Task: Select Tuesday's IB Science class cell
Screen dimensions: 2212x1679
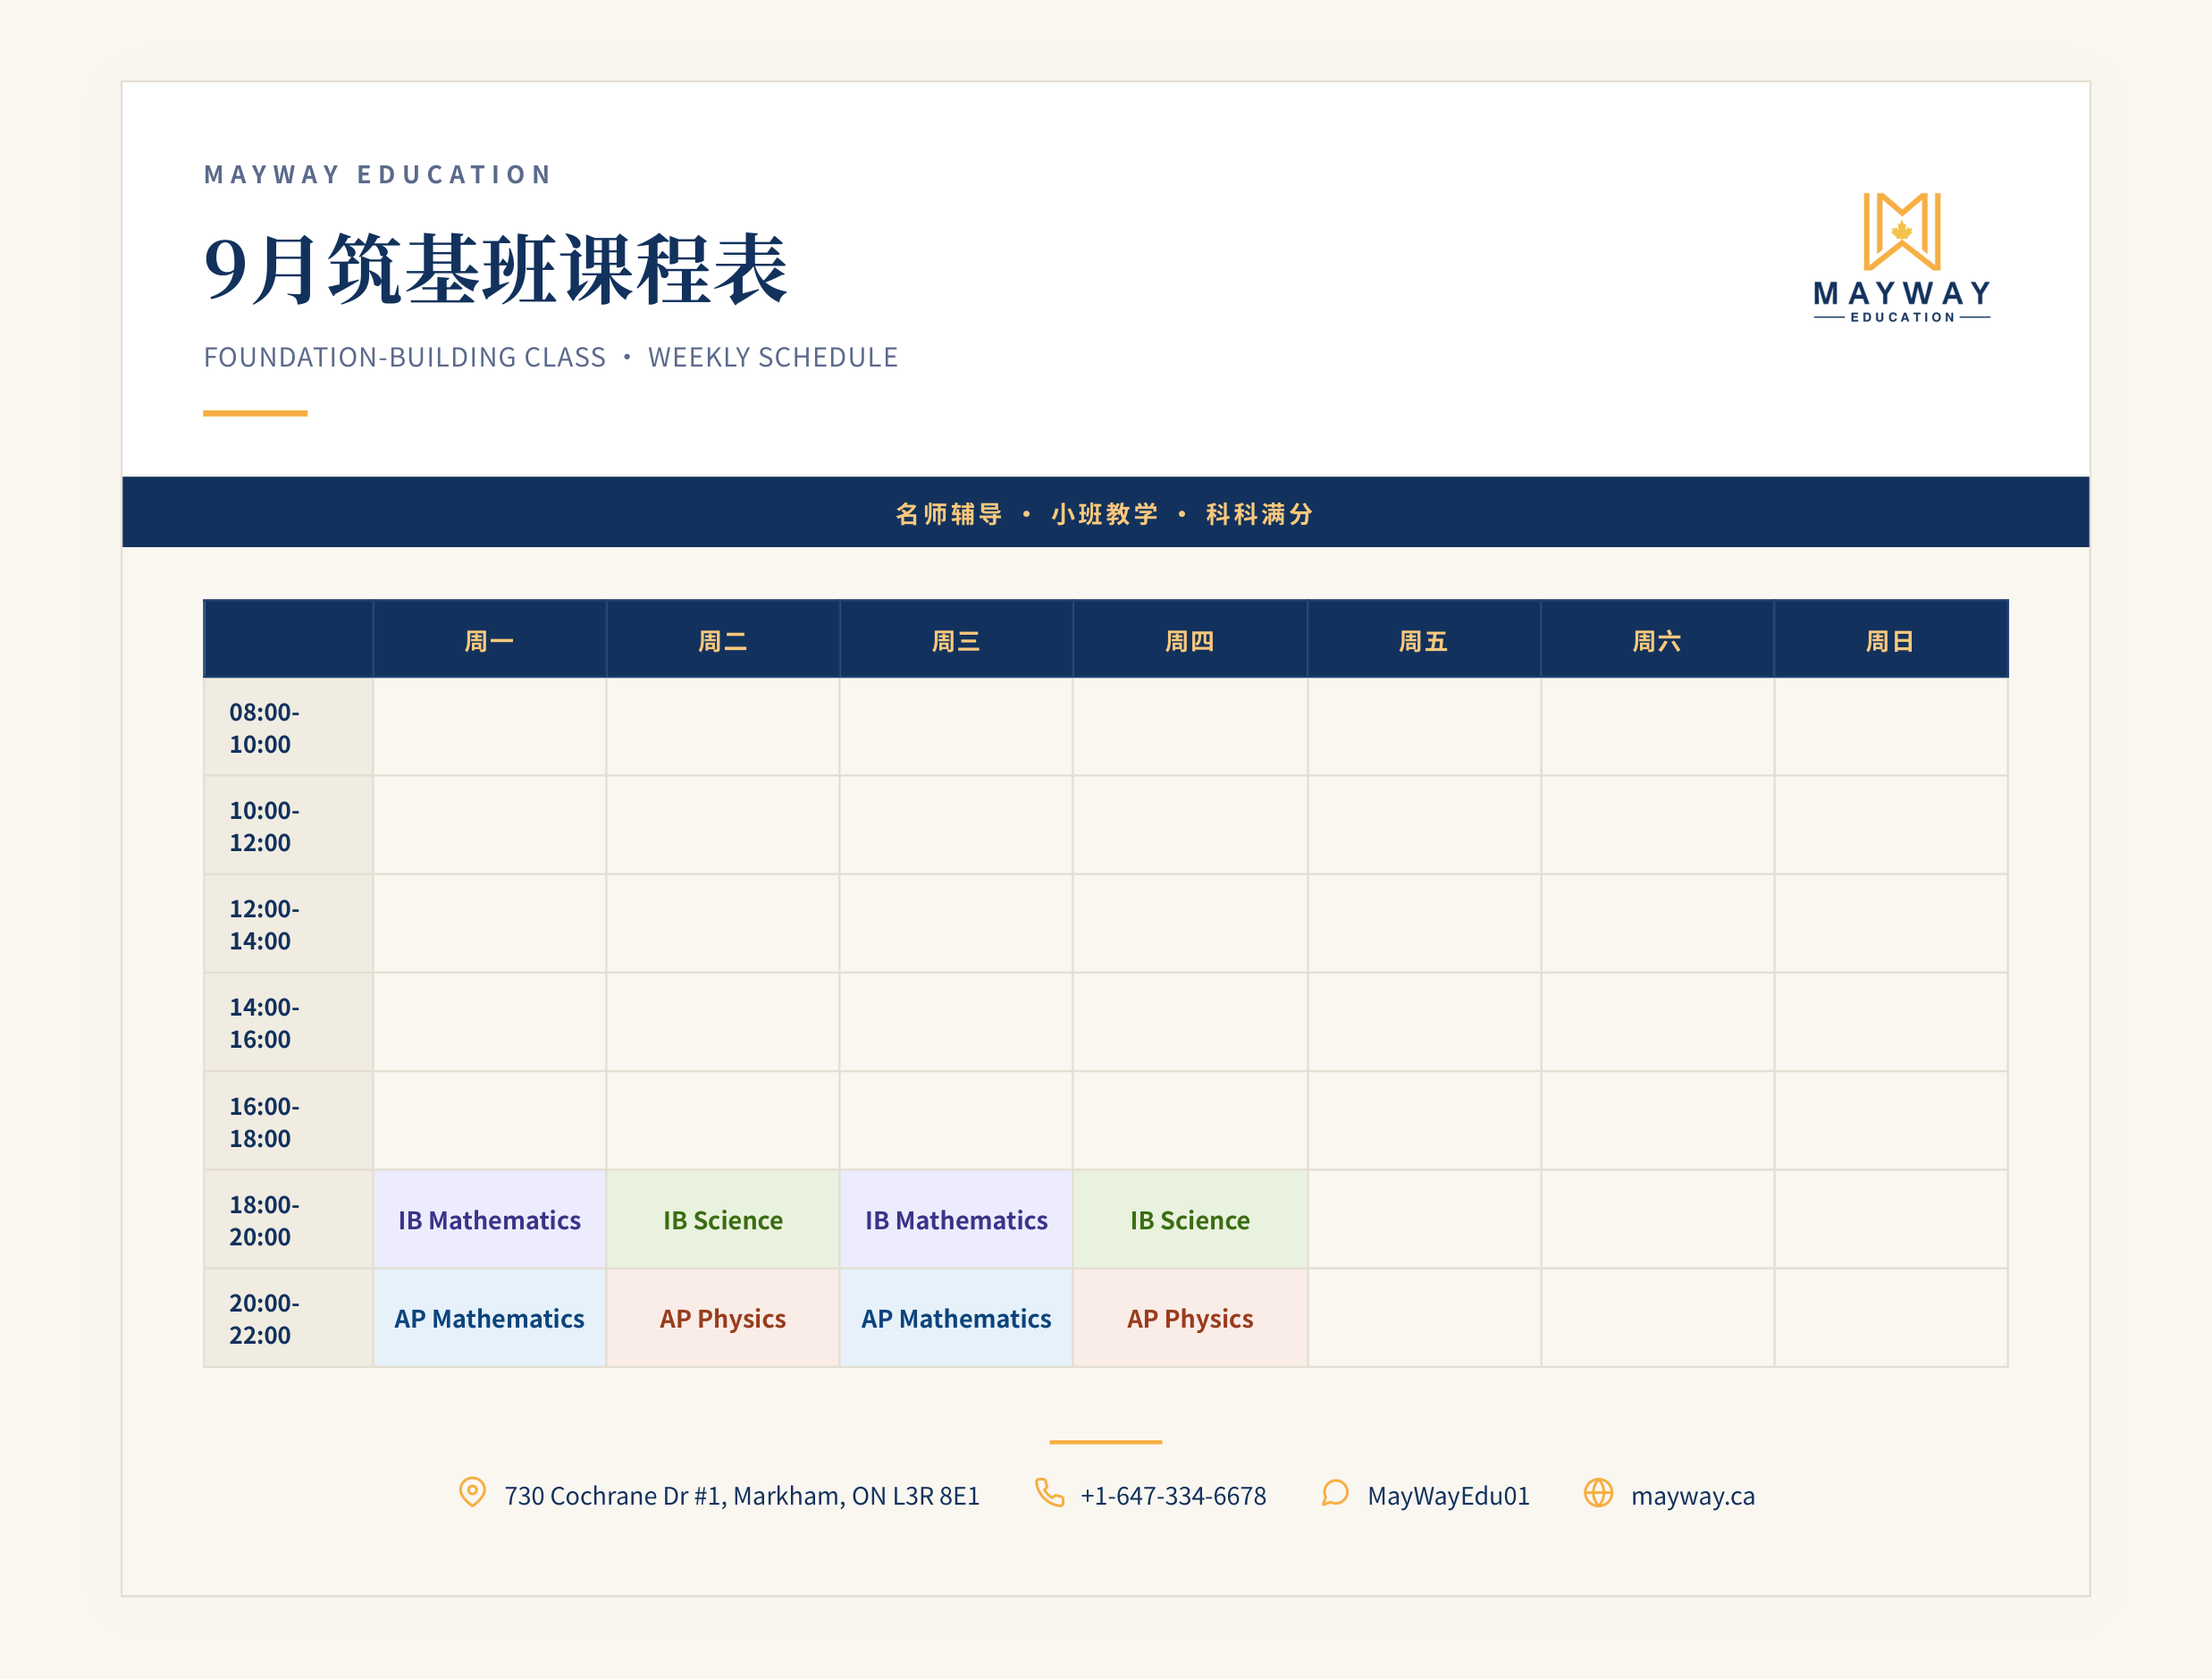Action: [723, 1219]
